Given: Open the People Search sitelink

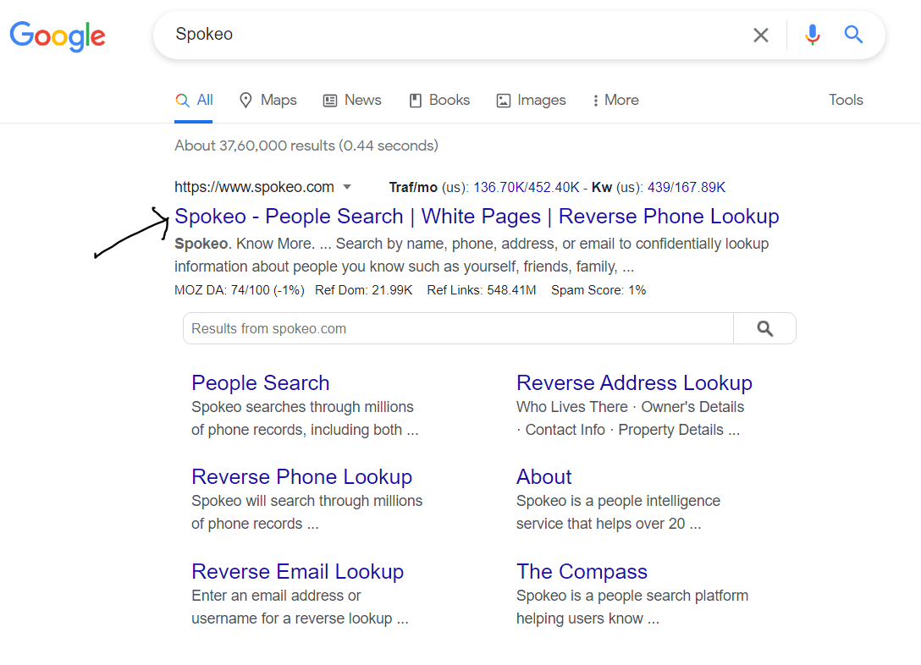Looking at the screenshot, I should [260, 383].
